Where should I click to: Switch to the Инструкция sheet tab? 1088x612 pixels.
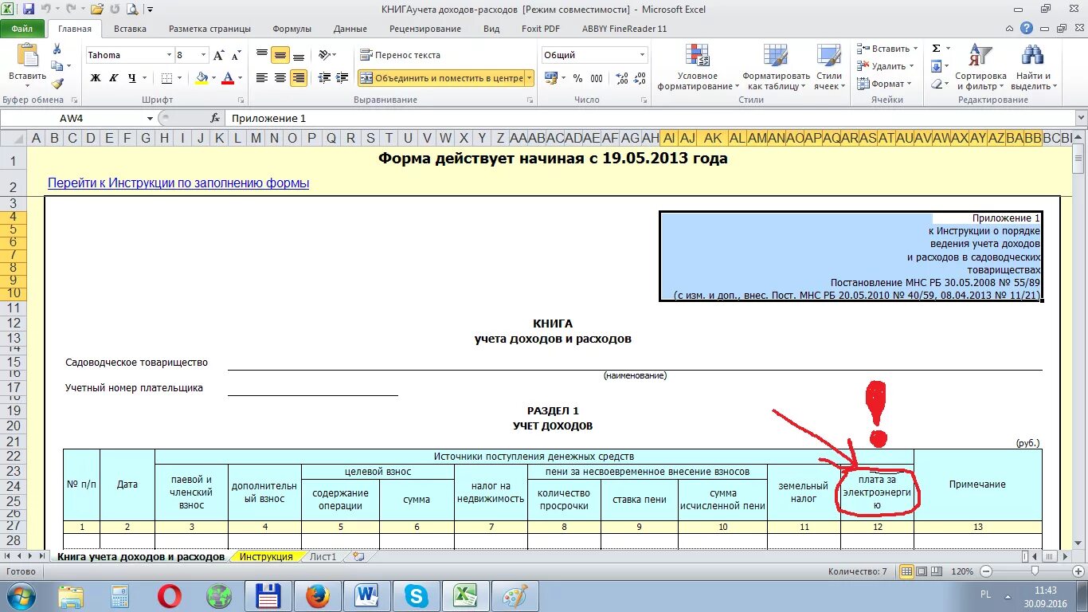[266, 557]
